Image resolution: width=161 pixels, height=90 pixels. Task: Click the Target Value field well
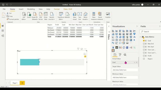[125, 70]
